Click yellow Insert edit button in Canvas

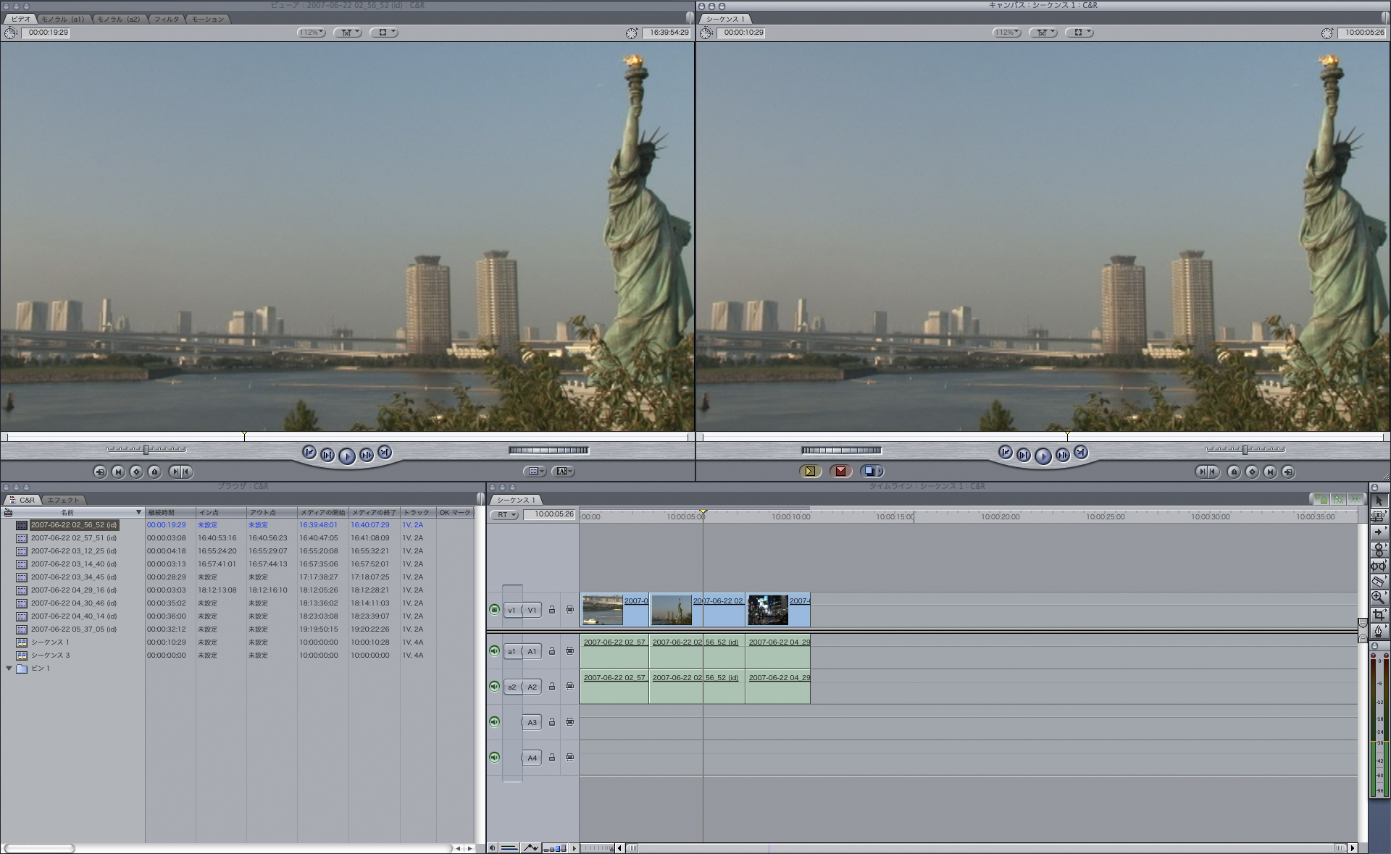tap(810, 471)
